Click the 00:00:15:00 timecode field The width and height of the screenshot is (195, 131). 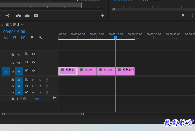click(14, 32)
